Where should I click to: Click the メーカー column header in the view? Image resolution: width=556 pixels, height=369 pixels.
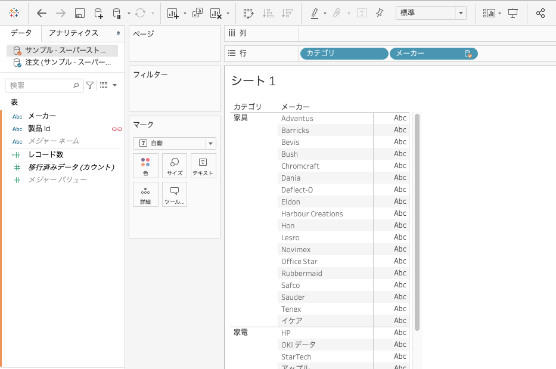point(296,107)
